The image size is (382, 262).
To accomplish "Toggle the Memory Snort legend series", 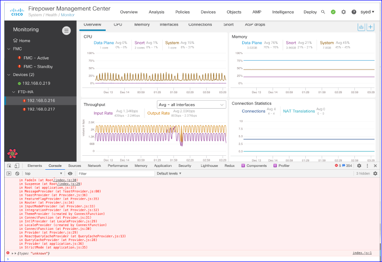I will pos(291,43).
